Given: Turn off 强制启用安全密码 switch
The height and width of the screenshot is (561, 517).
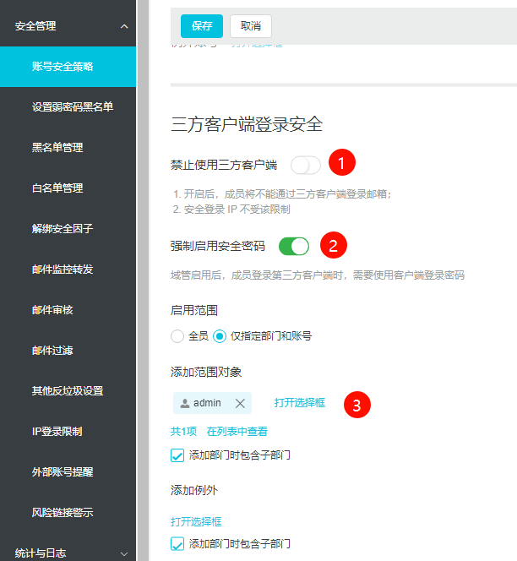Looking at the screenshot, I should click(x=294, y=246).
